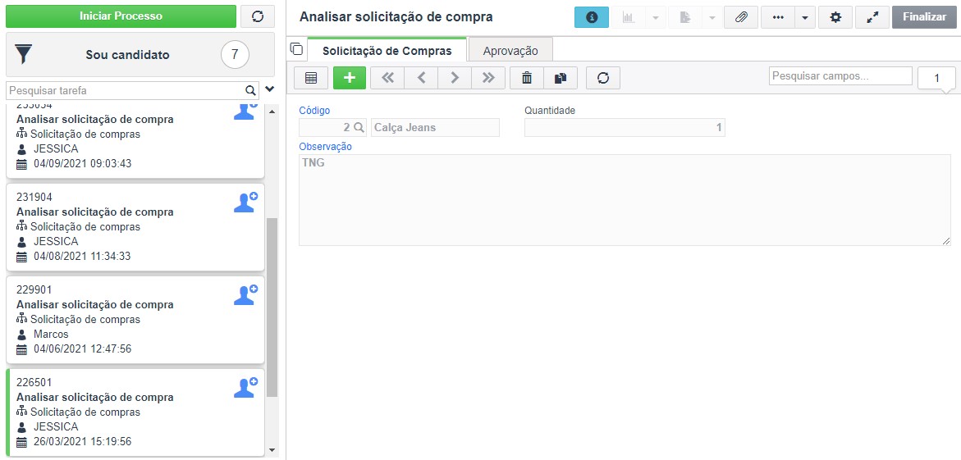Screen dimensions: 961x460
Task: Assign task 226501 with user-plus icon
Action: [x=245, y=387]
